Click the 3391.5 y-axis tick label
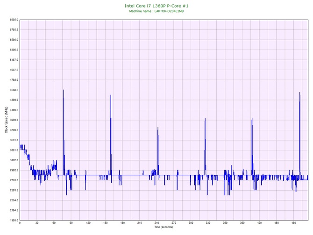 click(14, 150)
